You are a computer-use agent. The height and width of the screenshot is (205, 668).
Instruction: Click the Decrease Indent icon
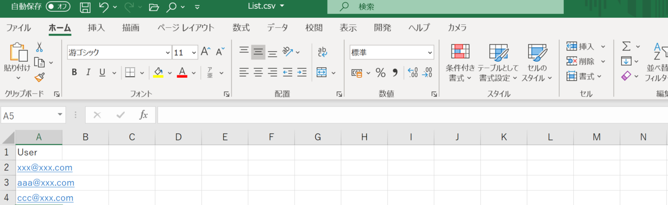pos(287,72)
